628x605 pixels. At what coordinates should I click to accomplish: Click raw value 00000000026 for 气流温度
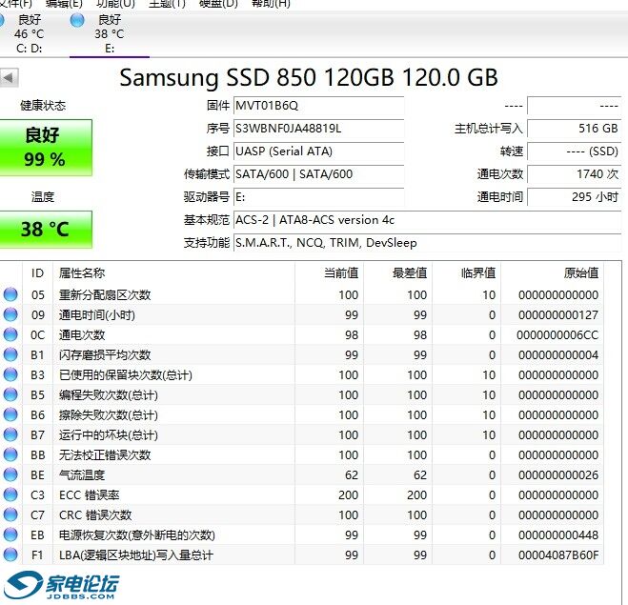(558, 475)
